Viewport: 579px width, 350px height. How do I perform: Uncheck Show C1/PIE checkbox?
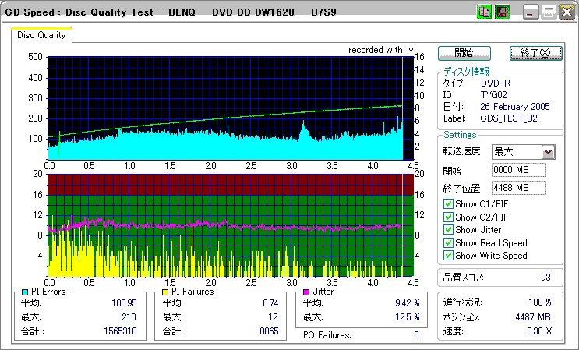point(448,205)
